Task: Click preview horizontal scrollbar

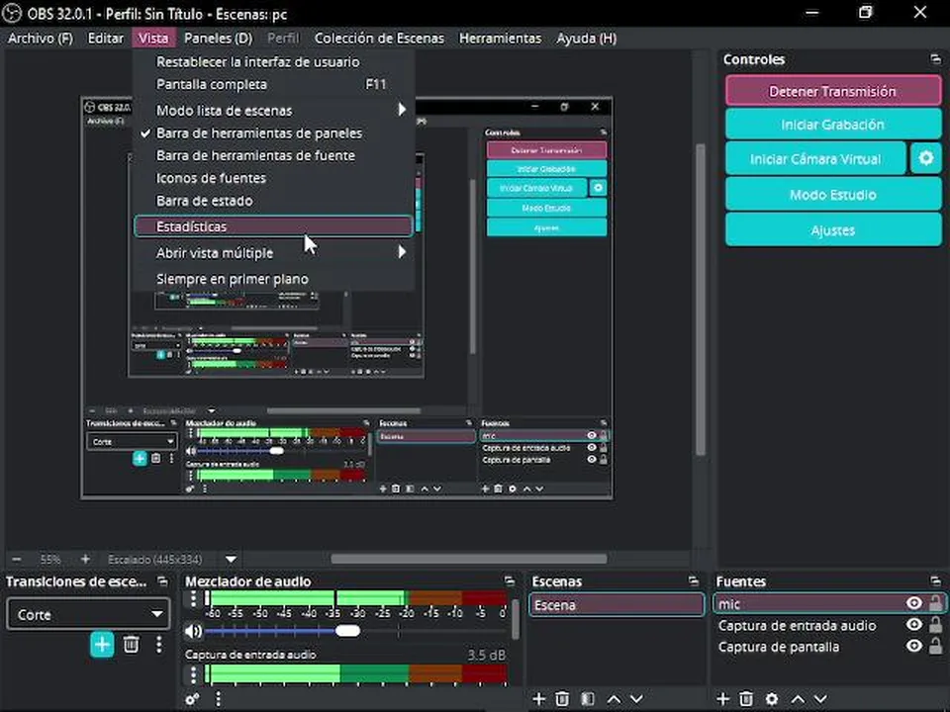Action: click(x=468, y=558)
